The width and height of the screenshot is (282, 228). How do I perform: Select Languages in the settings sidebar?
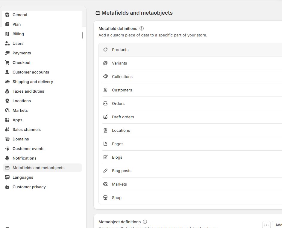click(23, 177)
